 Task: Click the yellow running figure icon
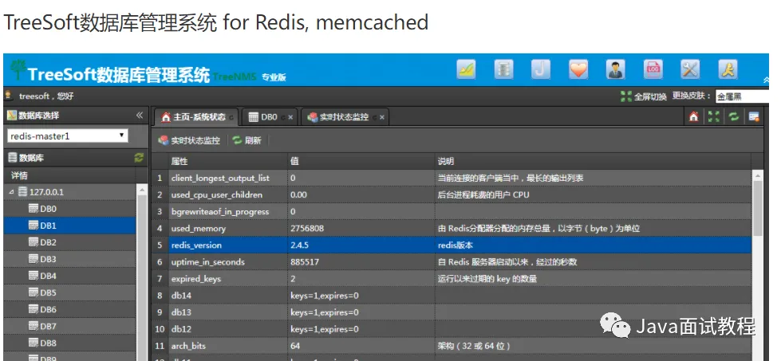[728, 69]
